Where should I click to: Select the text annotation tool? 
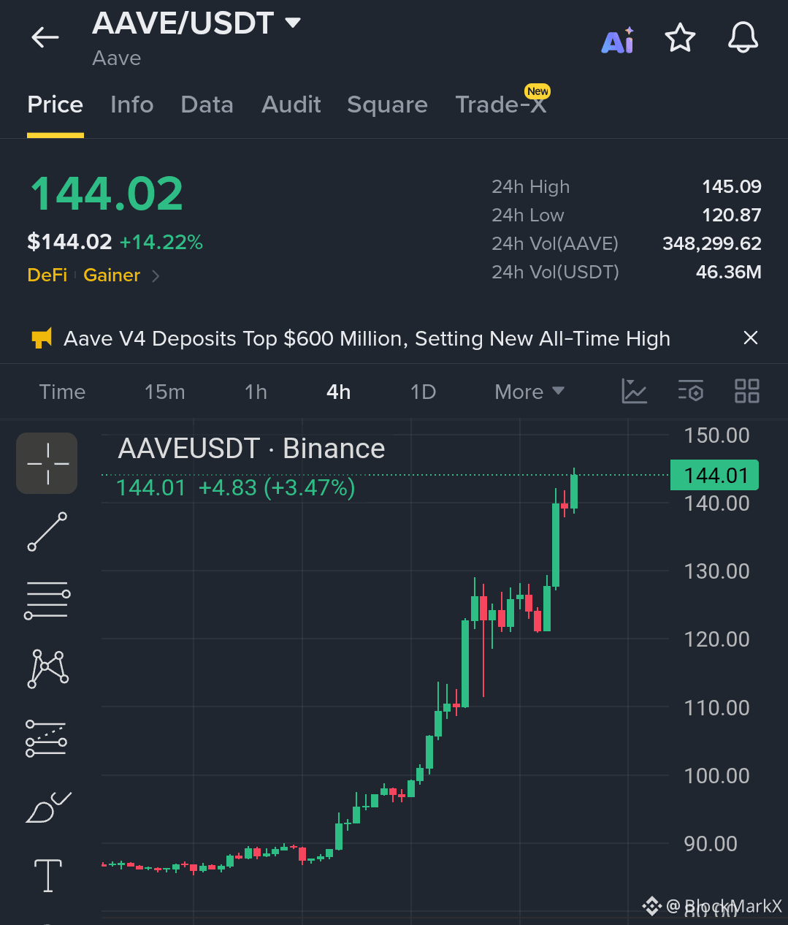[48, 875]
